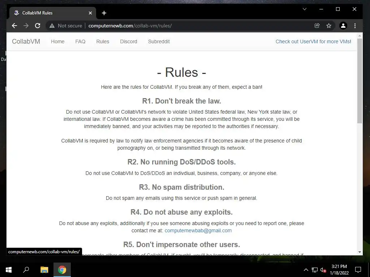This screenshot has height=277, width=370.
Task: Click computernewbab@gmail.com email link
Action: click(198, 230)
